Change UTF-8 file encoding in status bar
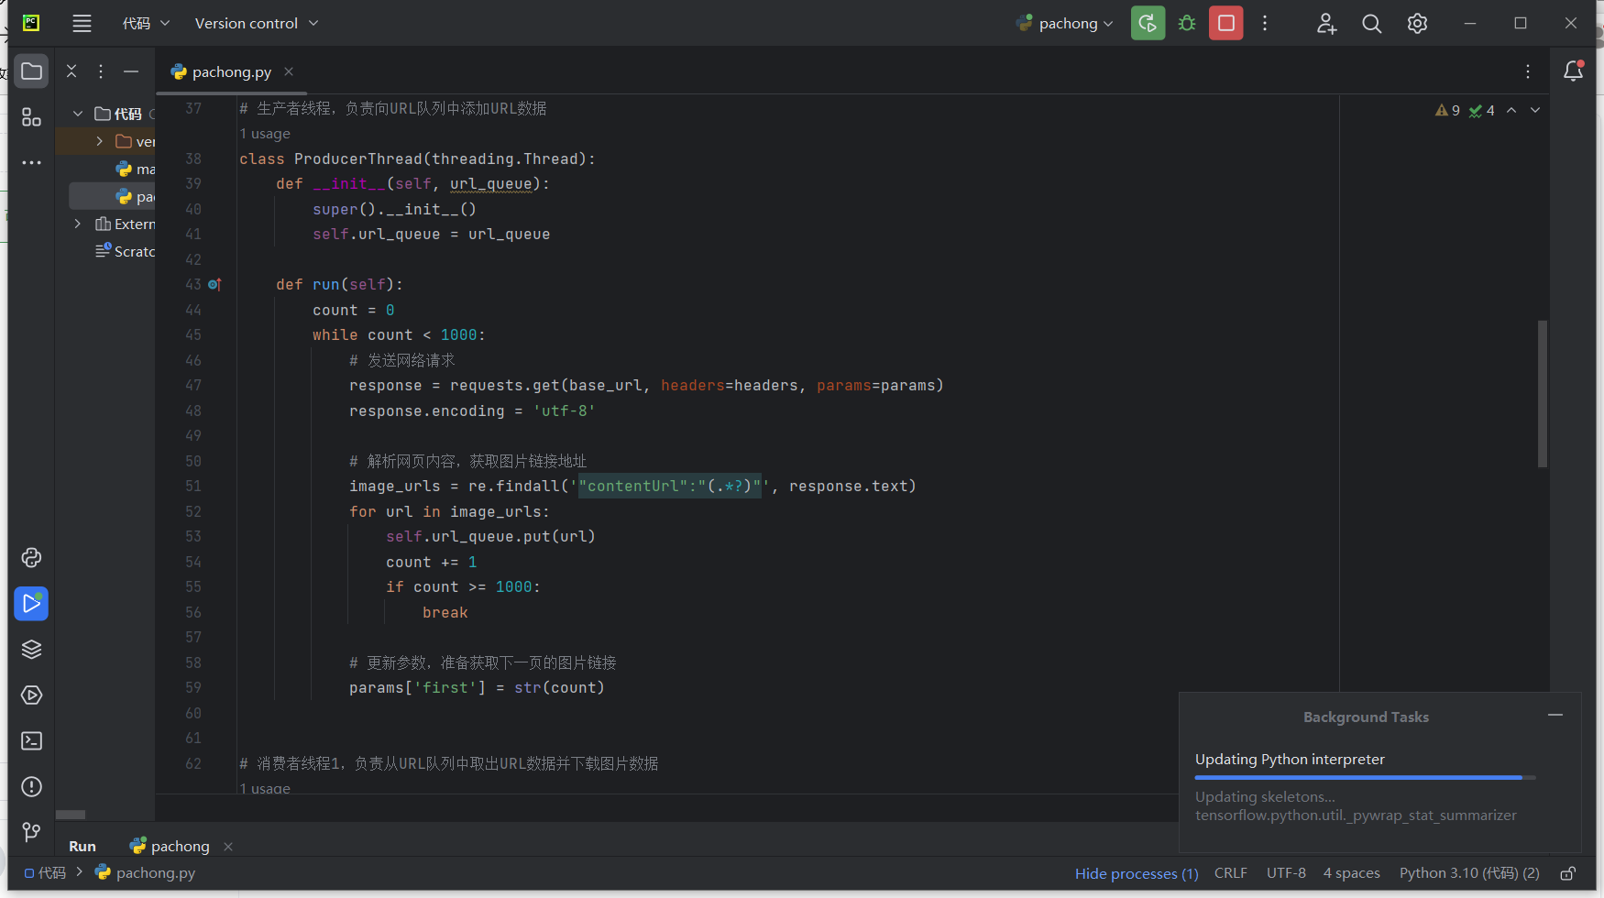Image resolution: width=1604 pixels, height=898 pixels. coord(1286,873)
